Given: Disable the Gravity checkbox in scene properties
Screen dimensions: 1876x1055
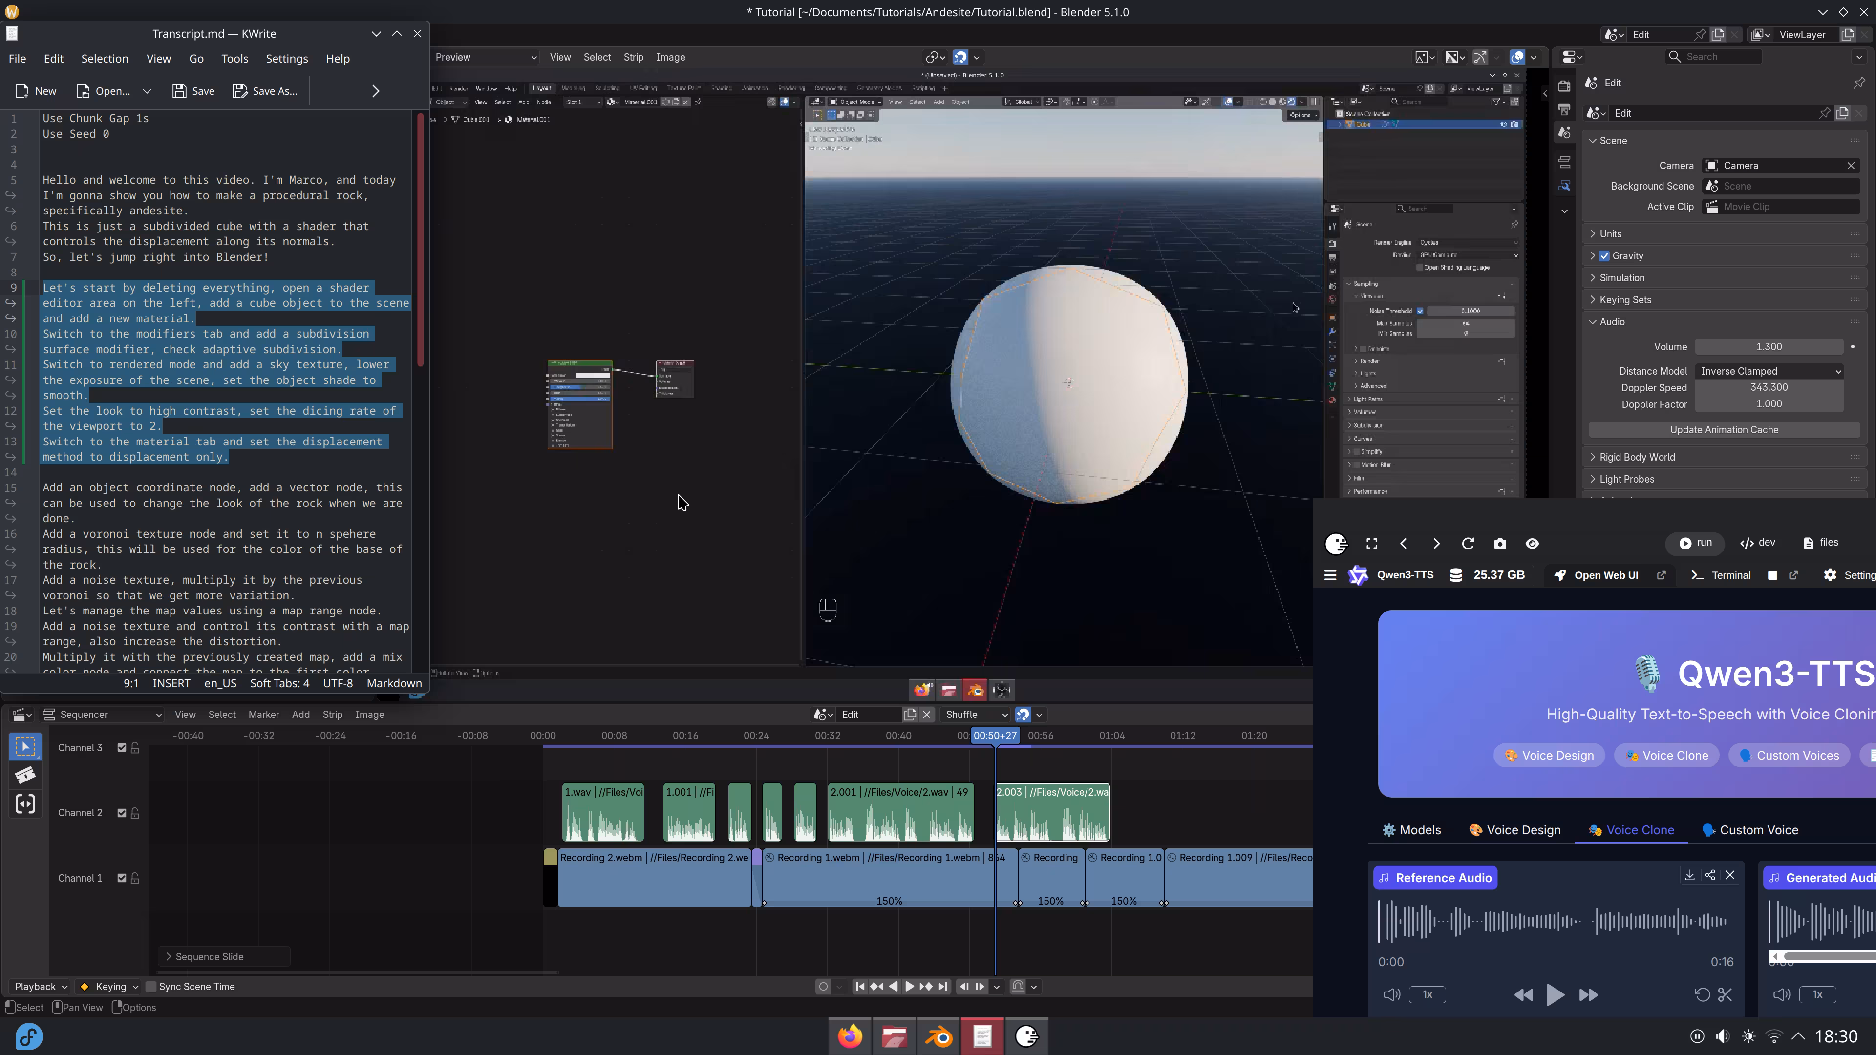Looking at the screenshot, I should point(1604,256).
